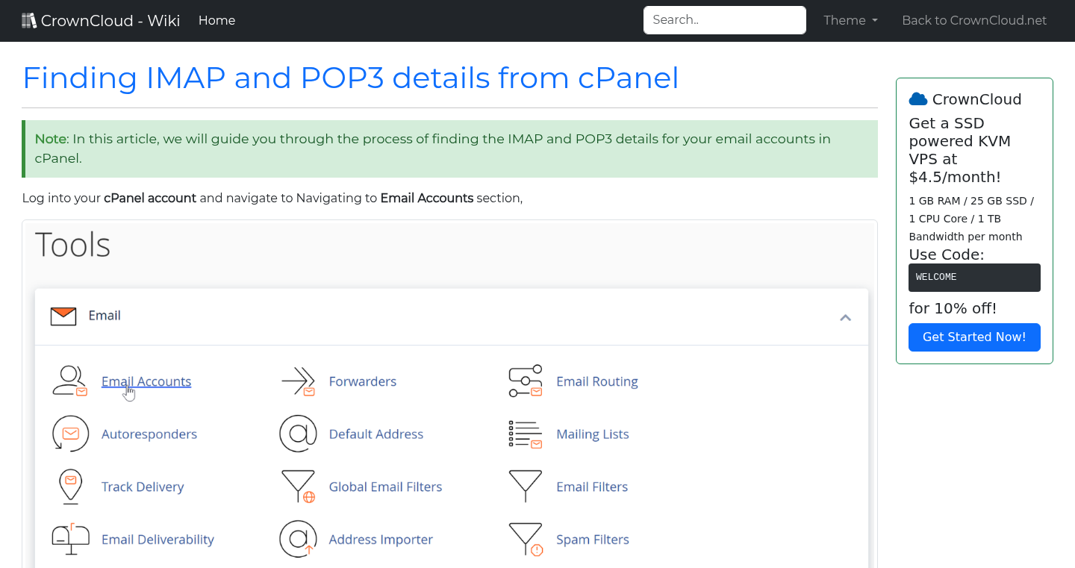Click inside the Search field

724,19
